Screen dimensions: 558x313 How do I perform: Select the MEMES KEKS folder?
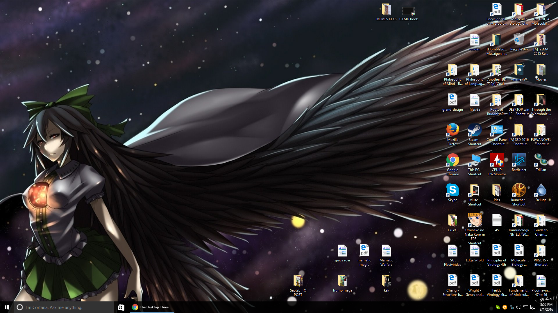click(x=386, y=12)
